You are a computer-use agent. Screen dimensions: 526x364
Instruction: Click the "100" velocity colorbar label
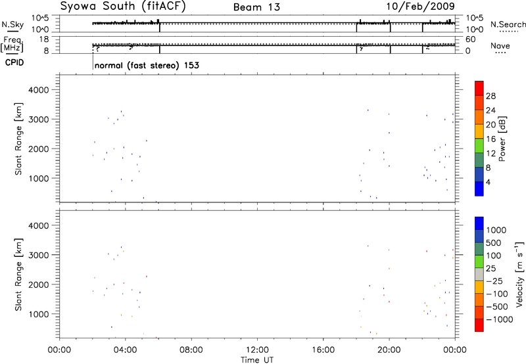tap(493, 256)
